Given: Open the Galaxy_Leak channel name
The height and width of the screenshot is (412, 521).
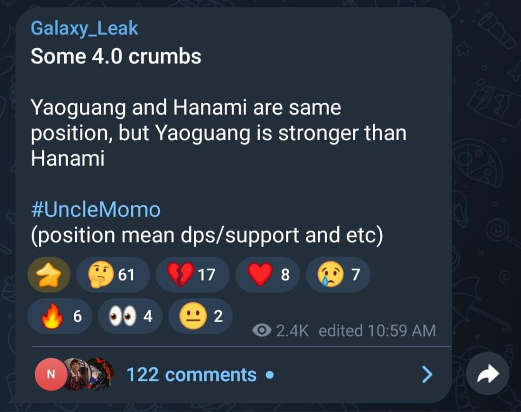Looking at the screenshot, I should [84, 28].
